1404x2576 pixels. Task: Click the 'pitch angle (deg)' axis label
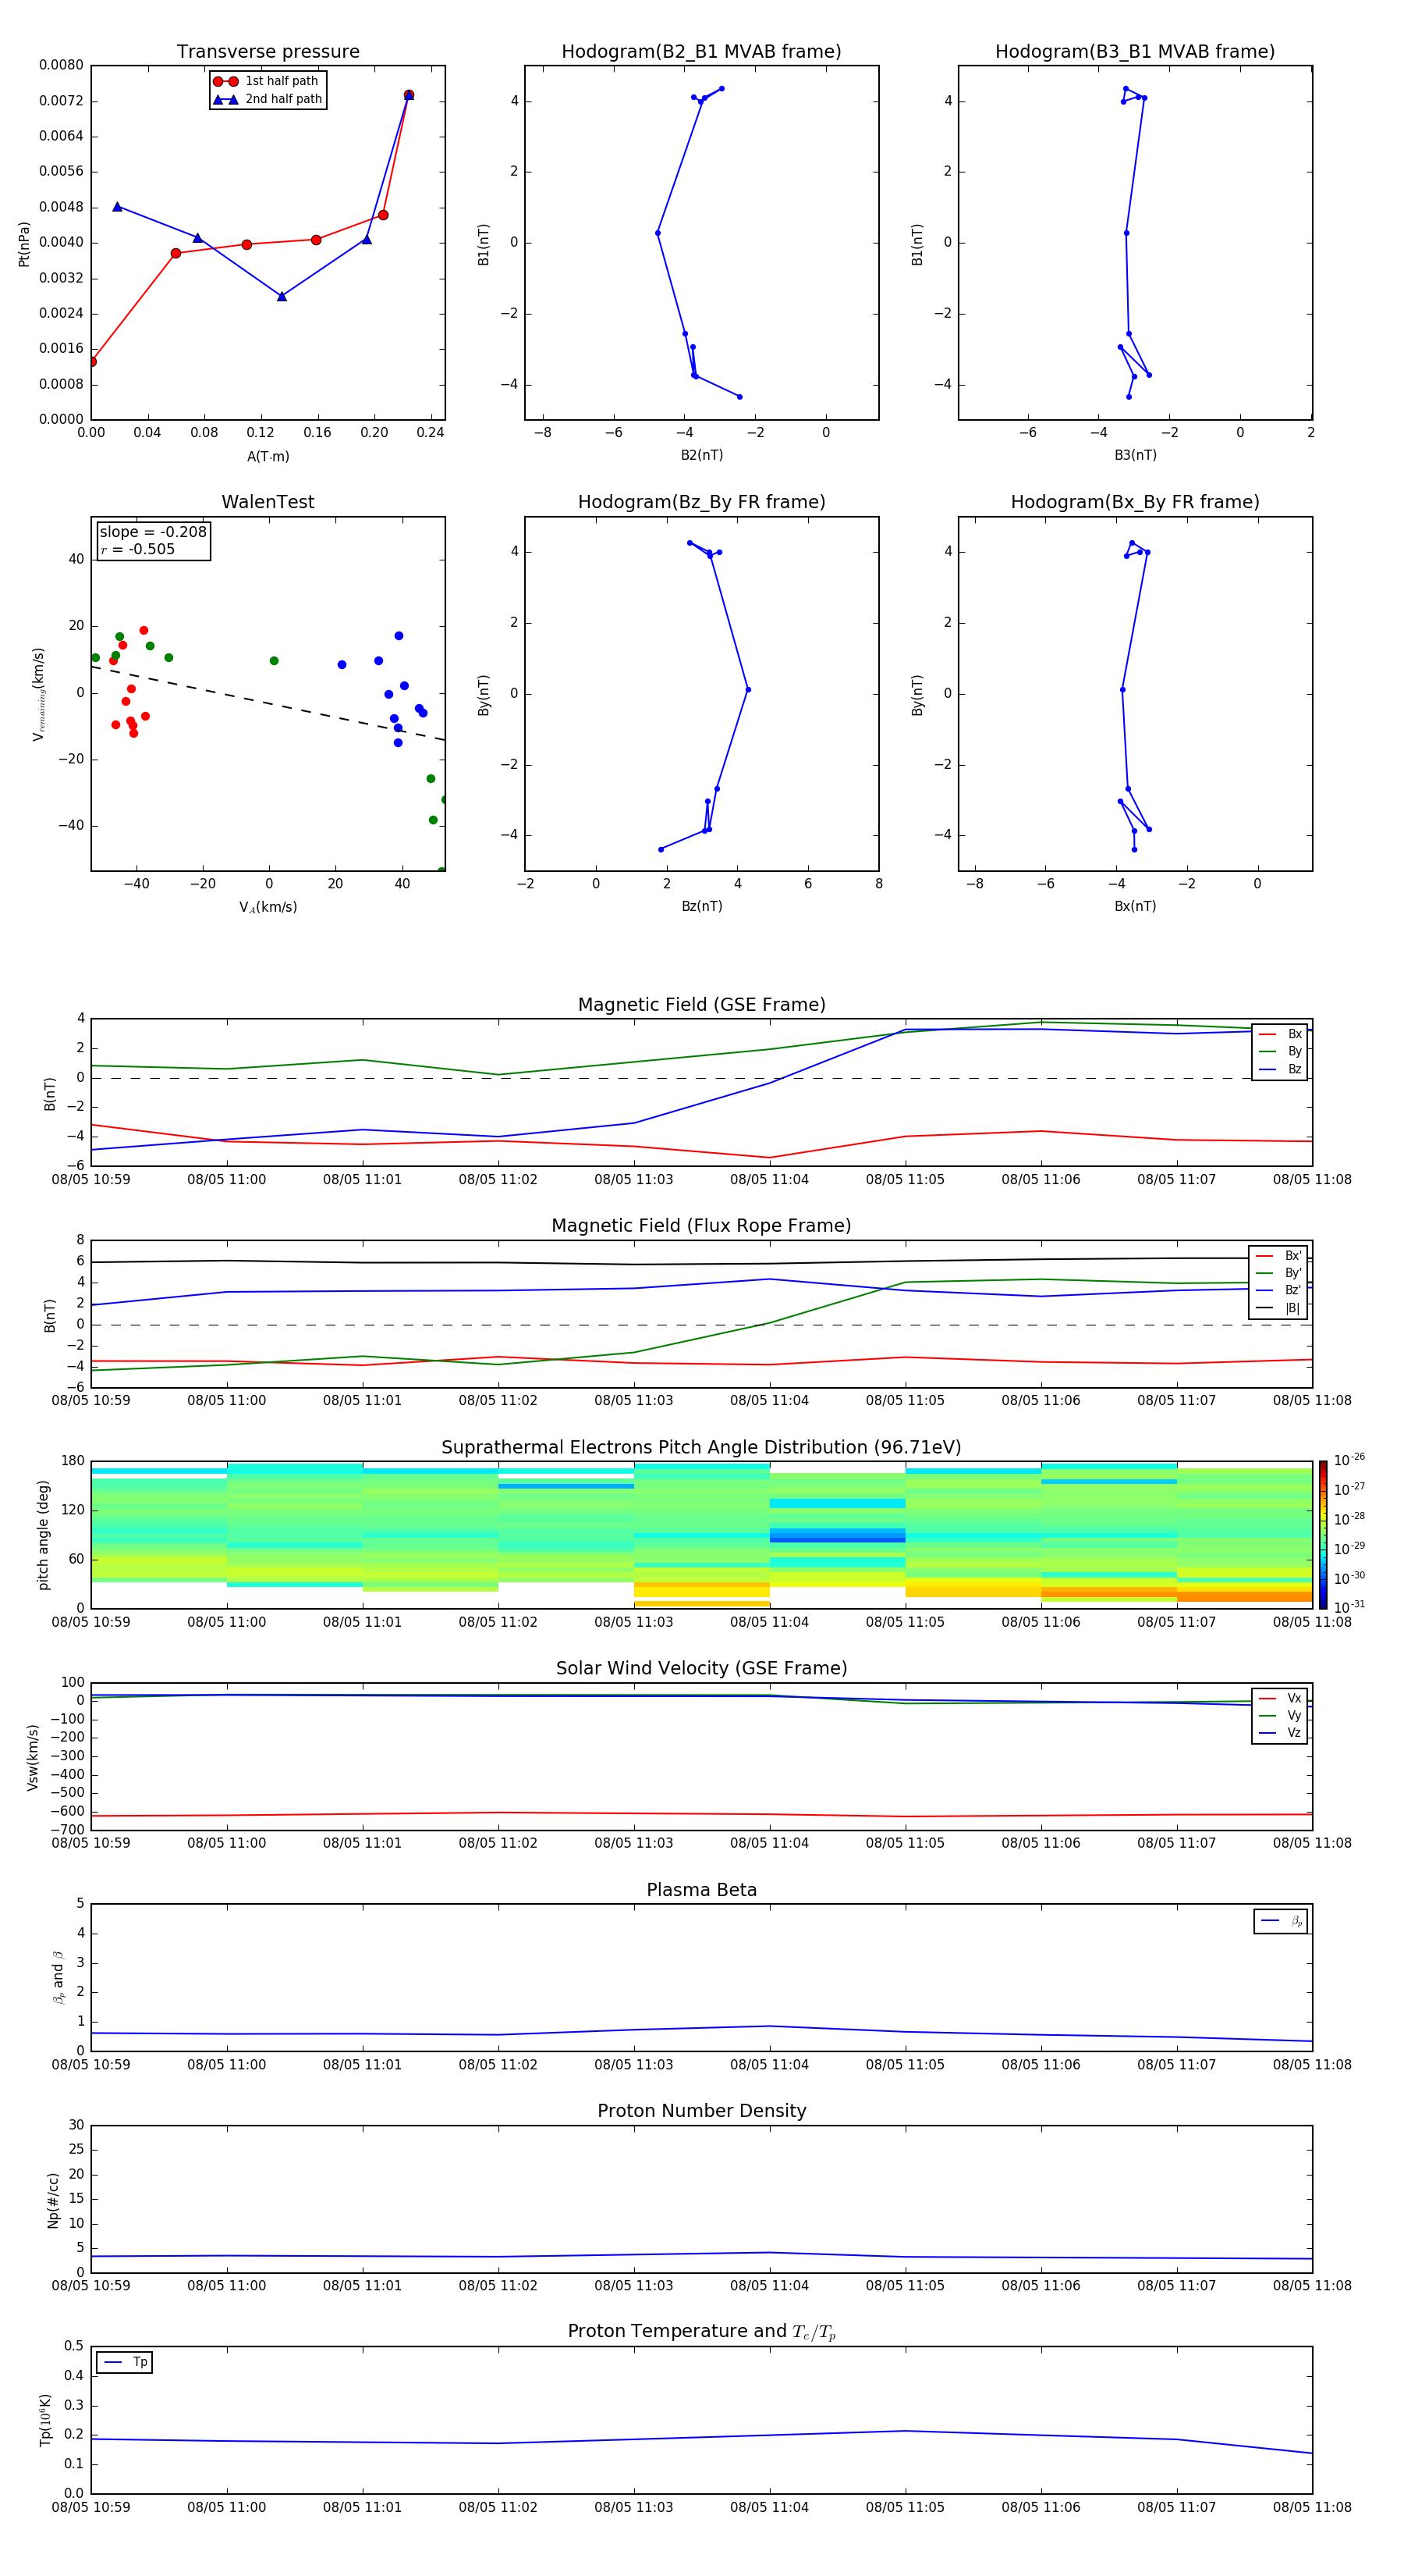point(43,1535)
